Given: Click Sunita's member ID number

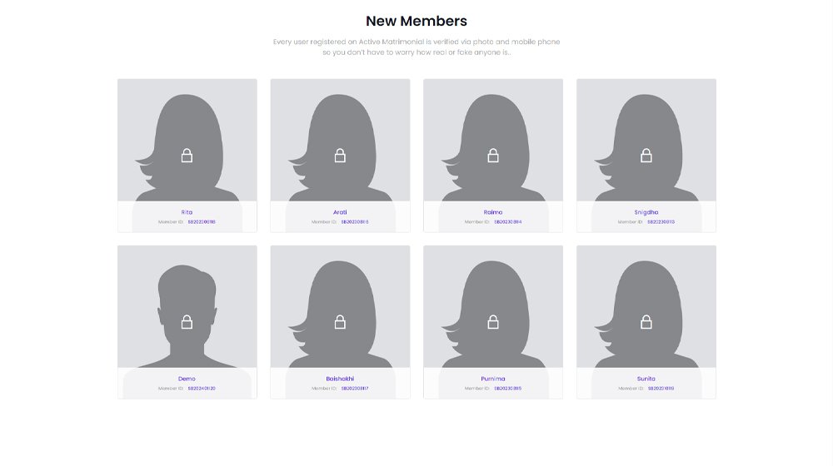Looking at the screenshot, I should click(x=661, y=389).
